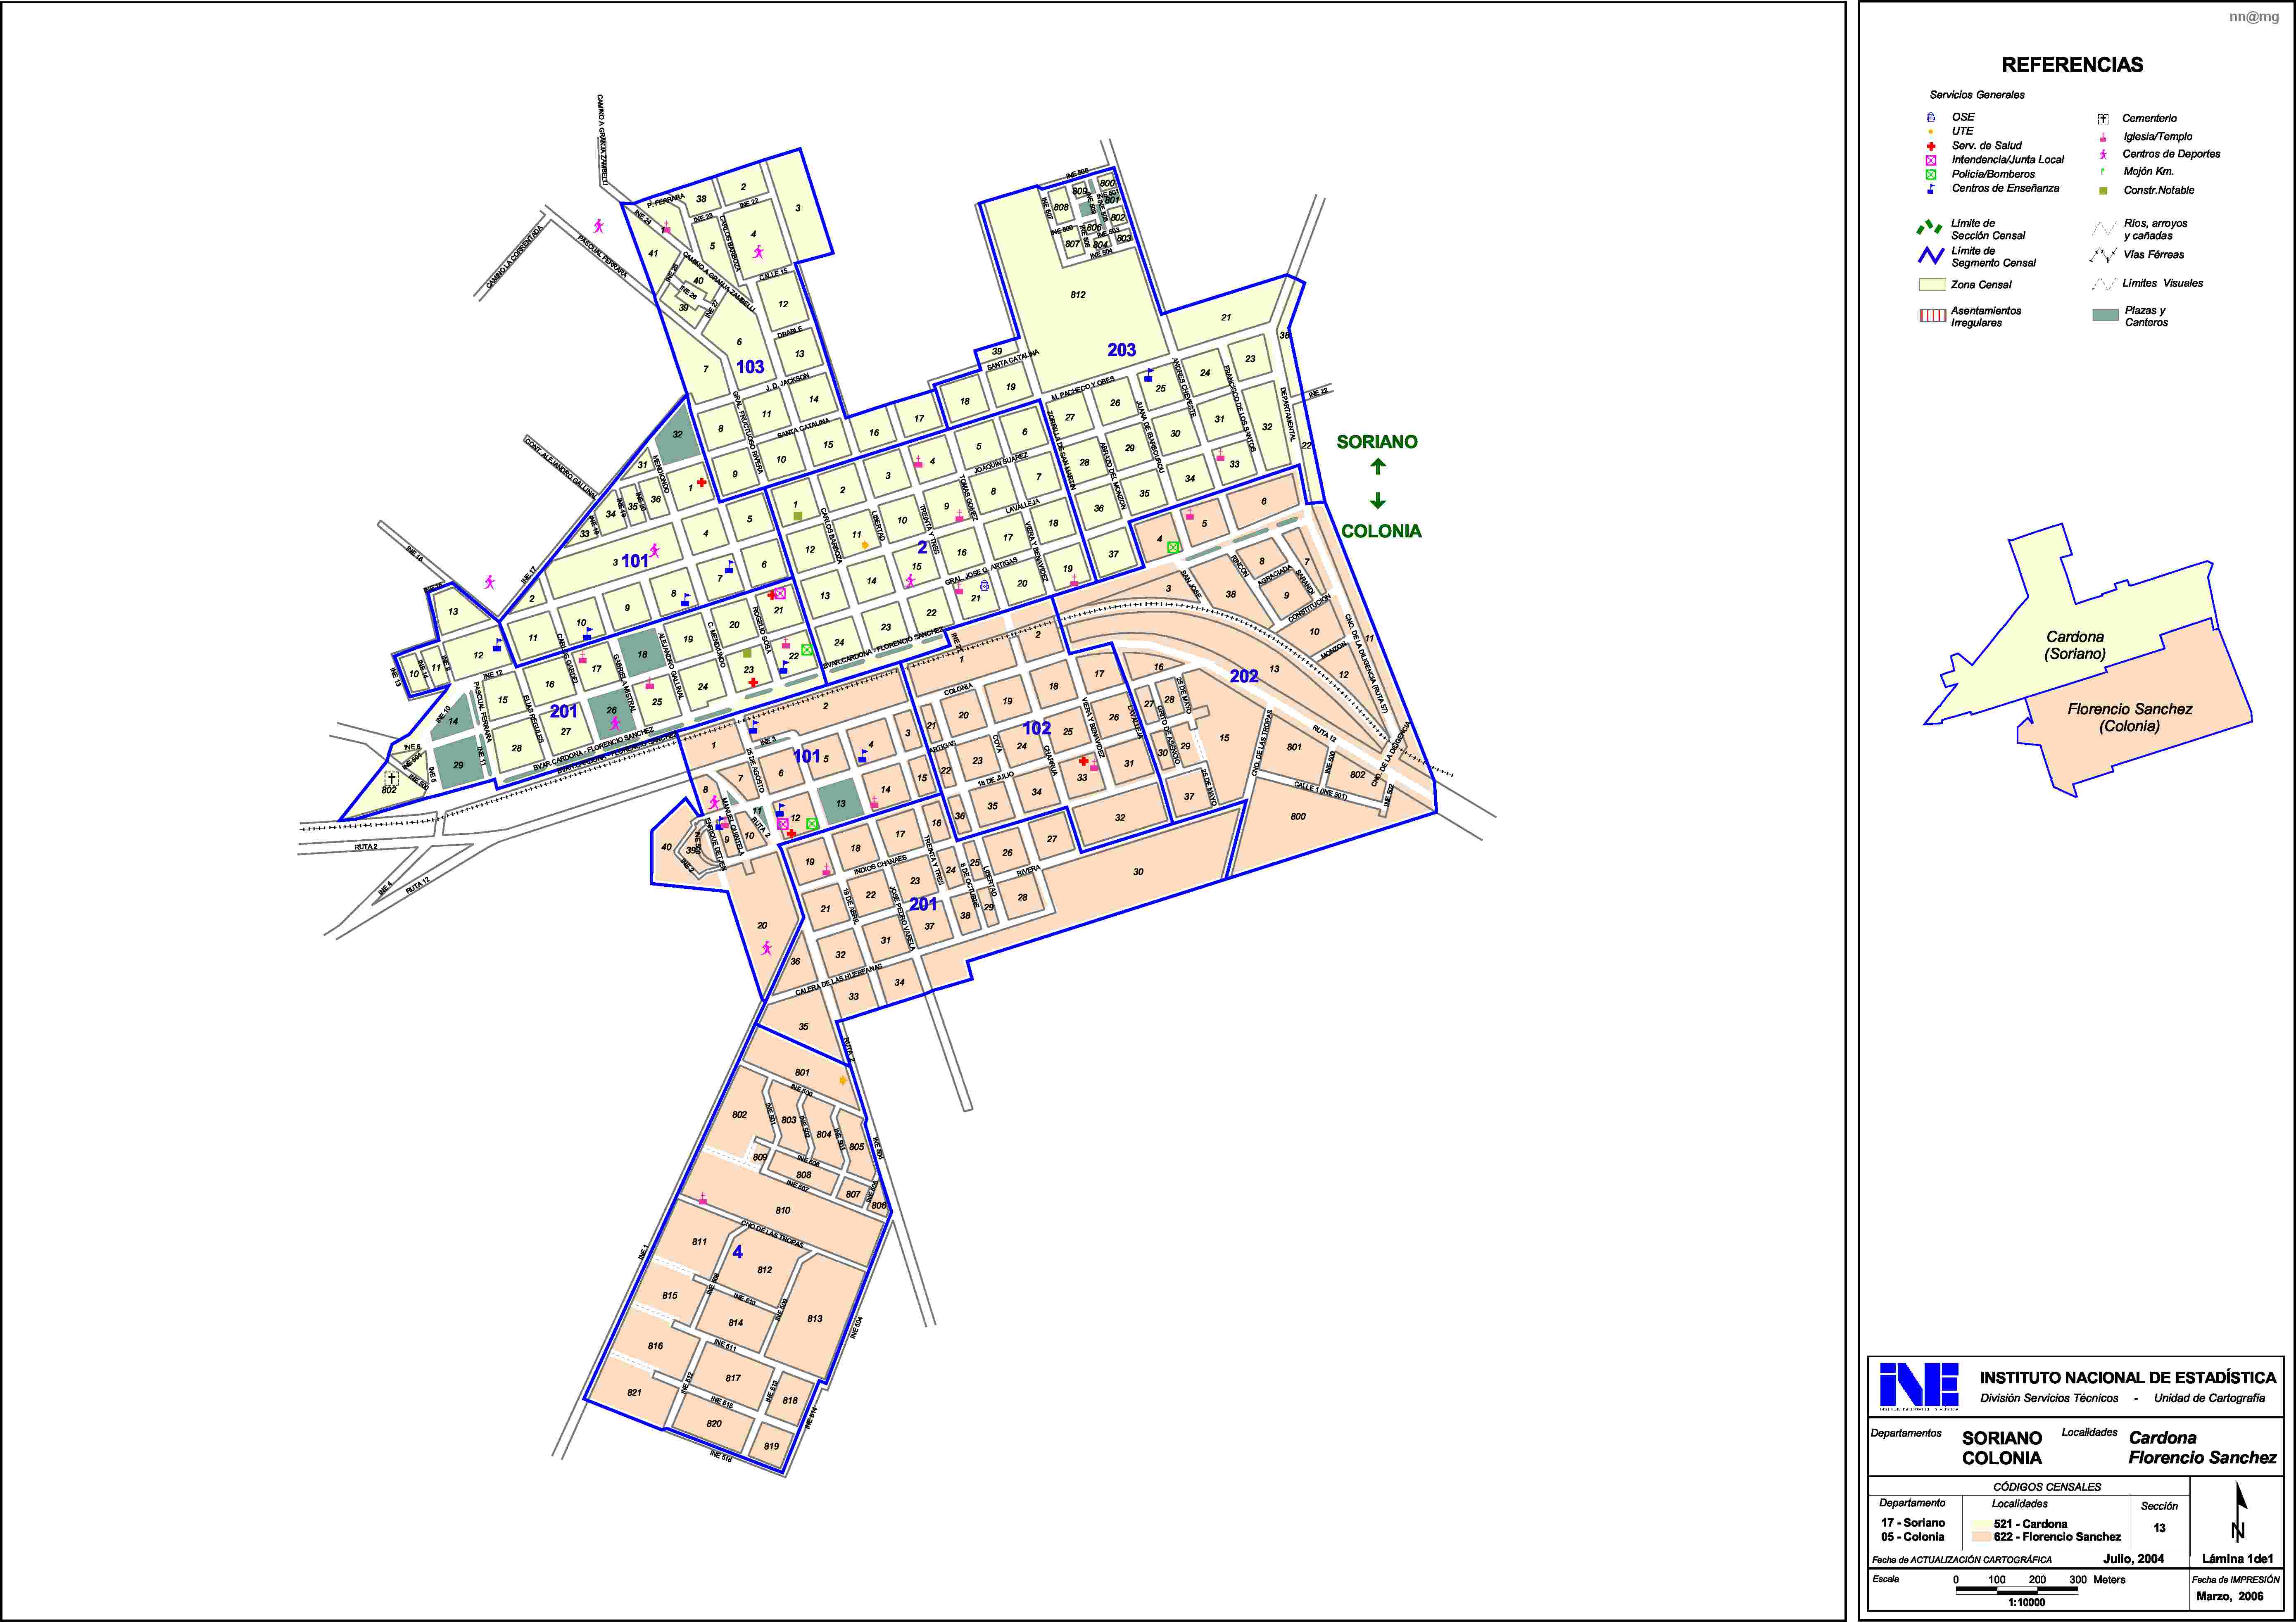This screenshot has height=1622, width=2296.
Task: Select the red Serv. de Salud cross in legend
Action: [x=1931, y=146]
